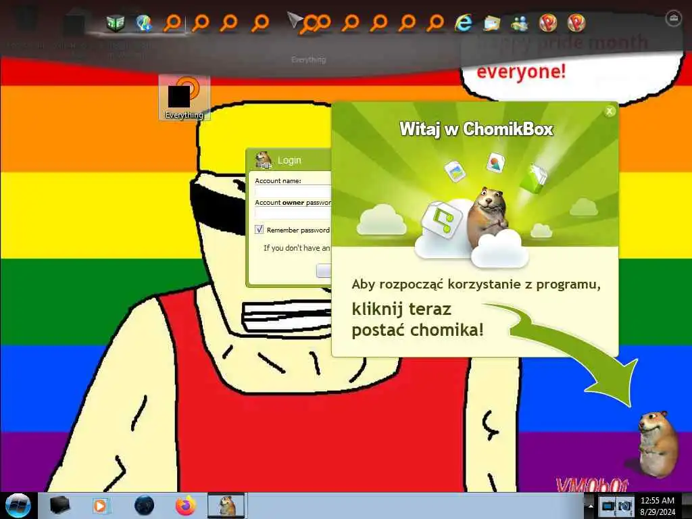The height and width of the screenshot is (519, 692).
Task: Click the camera icon in the system tray
Action: point(624,505)
